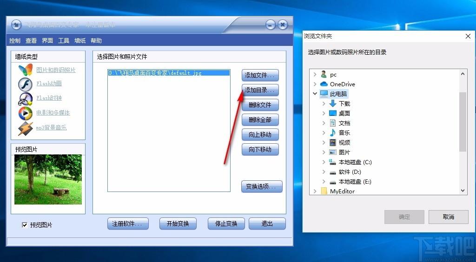Expand the pc tree node

[x=315, y=75]
